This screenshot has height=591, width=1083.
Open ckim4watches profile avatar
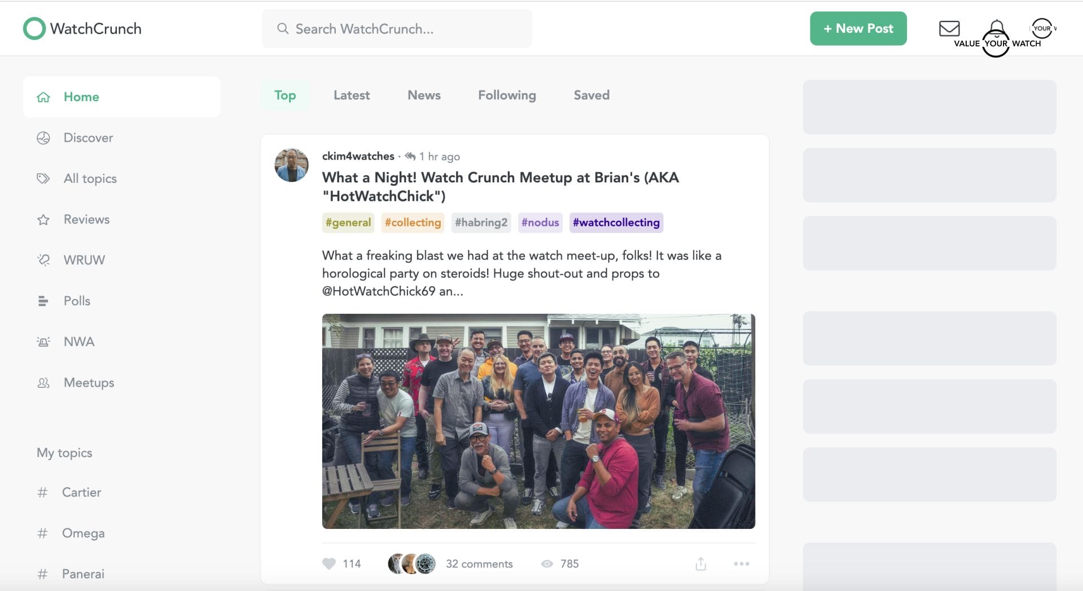pyautogui.click(x=291, y=165)
